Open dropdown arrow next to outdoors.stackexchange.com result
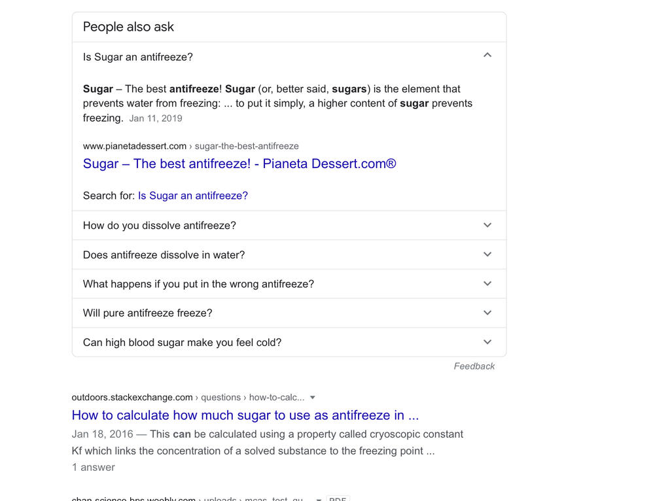This screenshot has height=501, width=670. coord(313,398)
